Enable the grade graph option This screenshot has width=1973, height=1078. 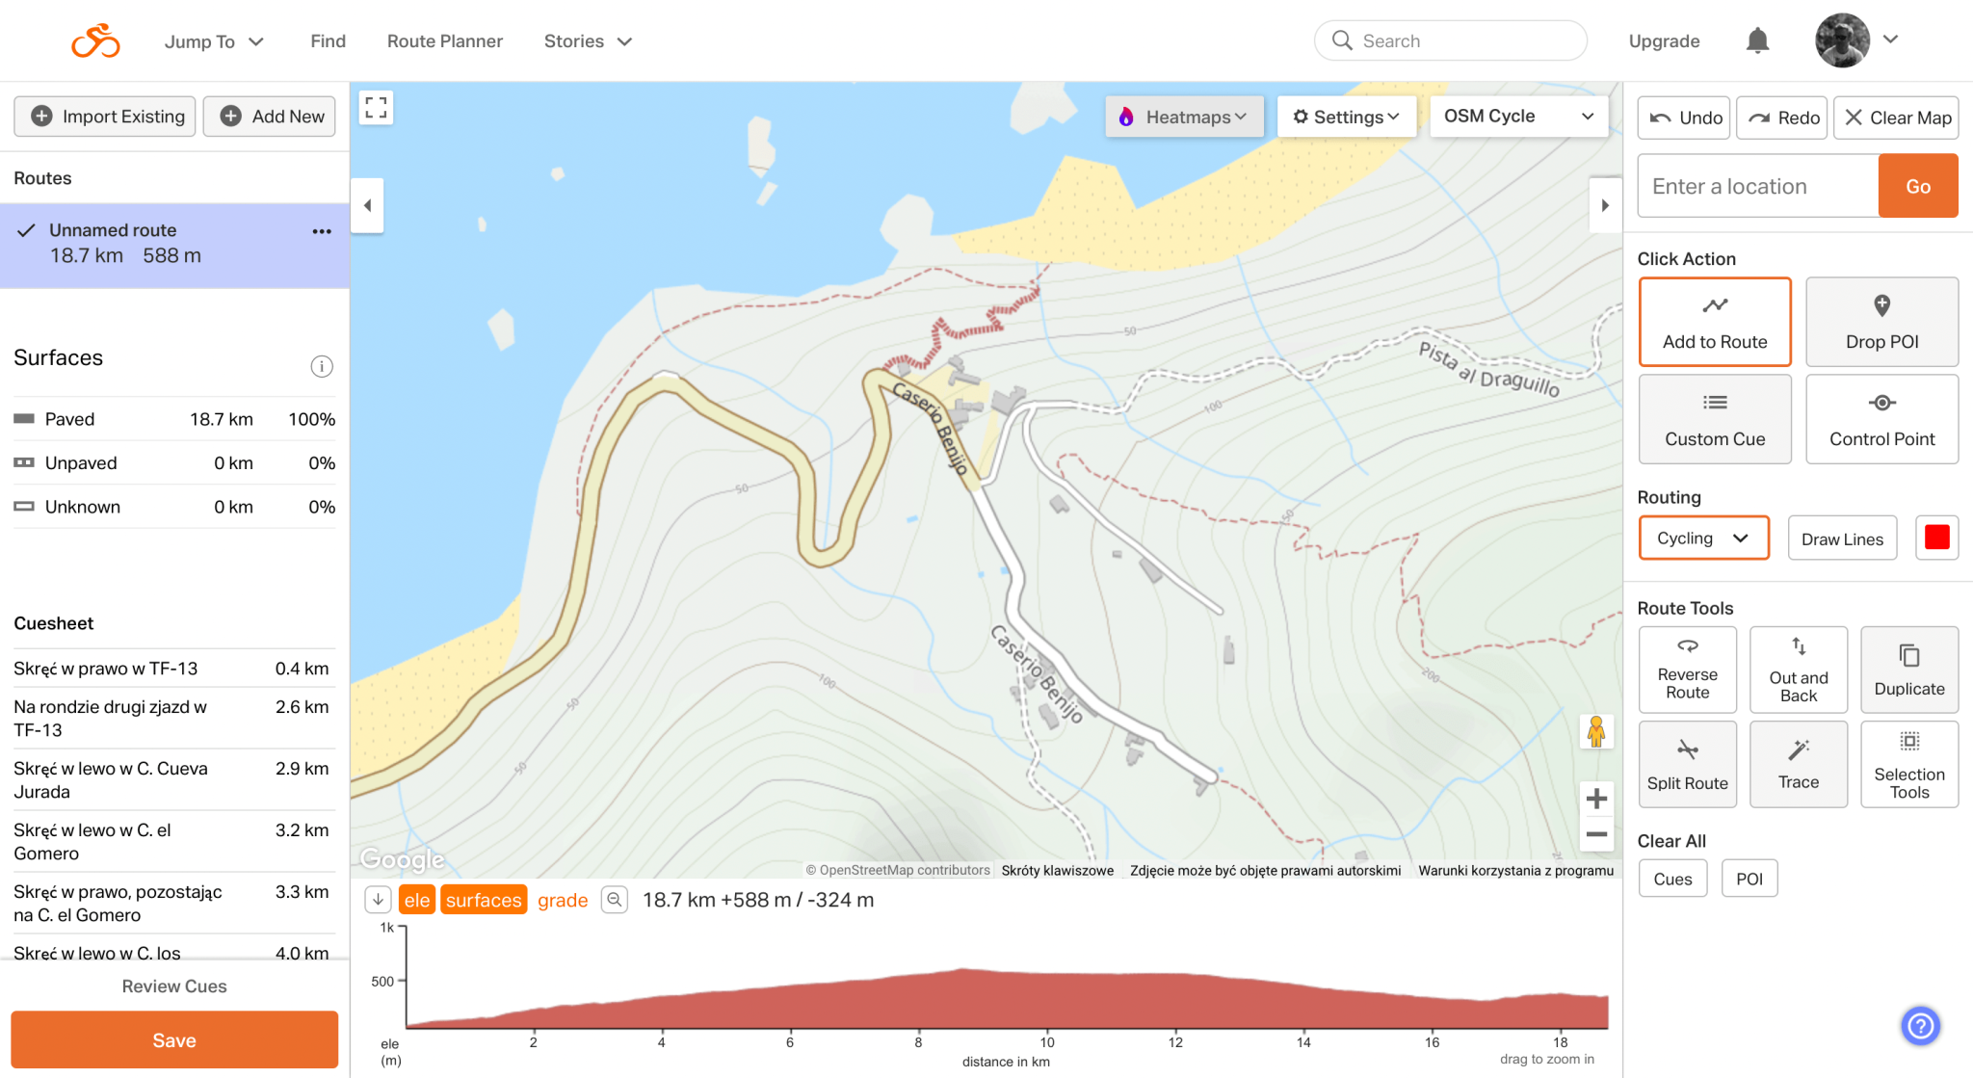562,900
